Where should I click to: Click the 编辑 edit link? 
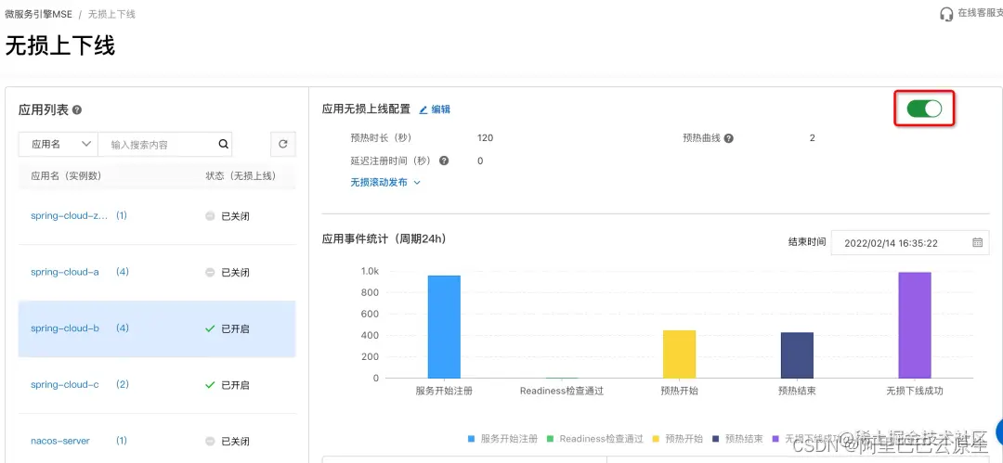click(441, 109)
